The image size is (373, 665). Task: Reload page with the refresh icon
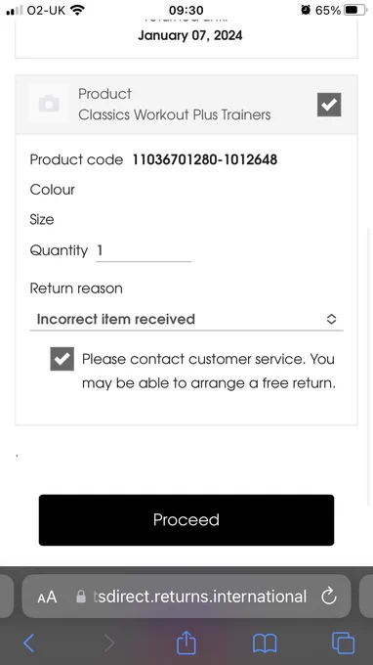tap(328, 597)
